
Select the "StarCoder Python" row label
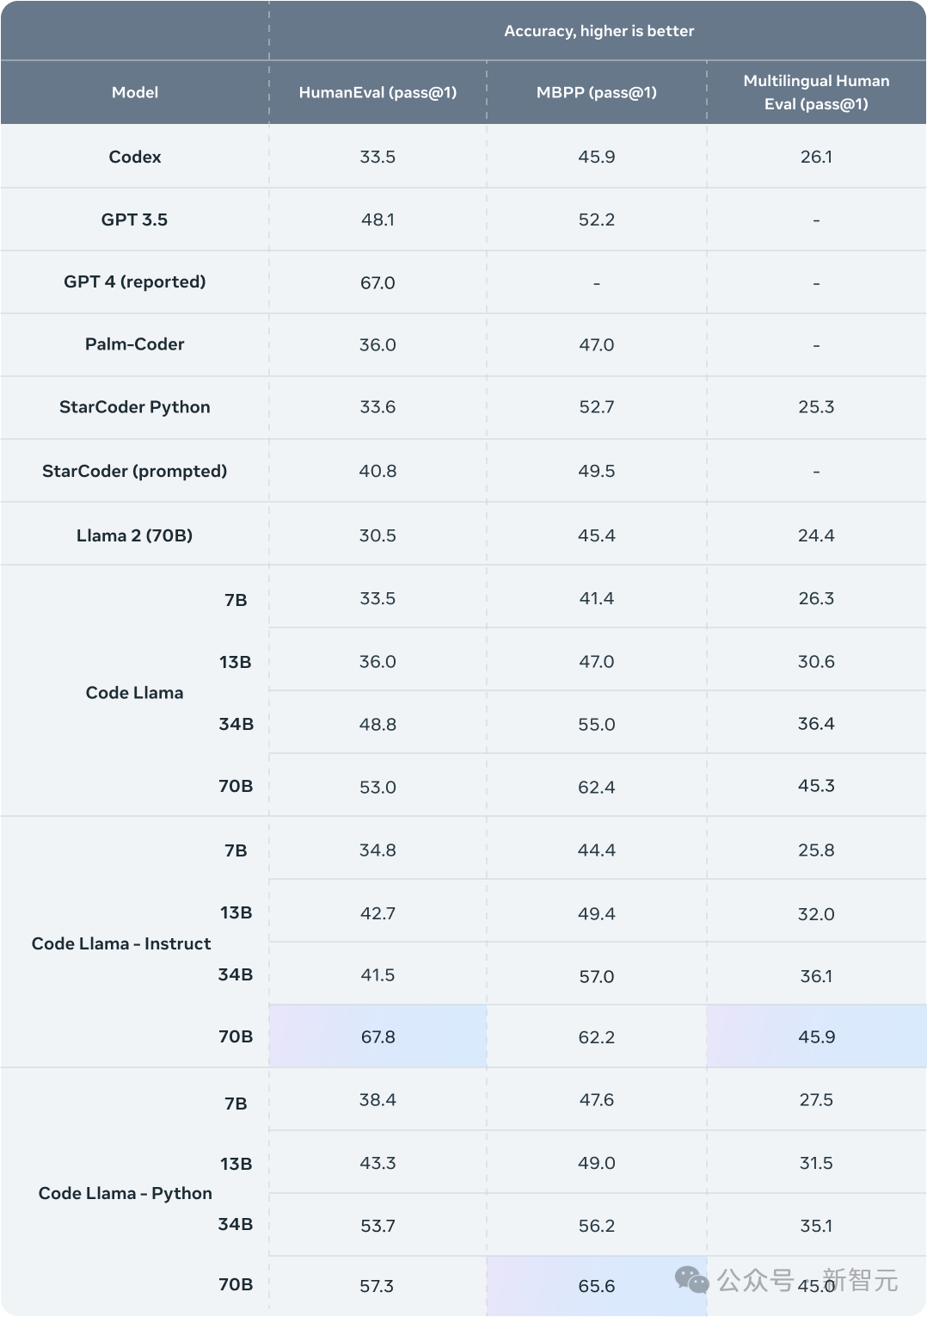(135, 407)
